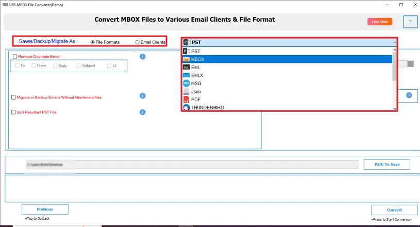420x227 pixels.
Task: Choose EMLX from the format list
Action: 288,75
